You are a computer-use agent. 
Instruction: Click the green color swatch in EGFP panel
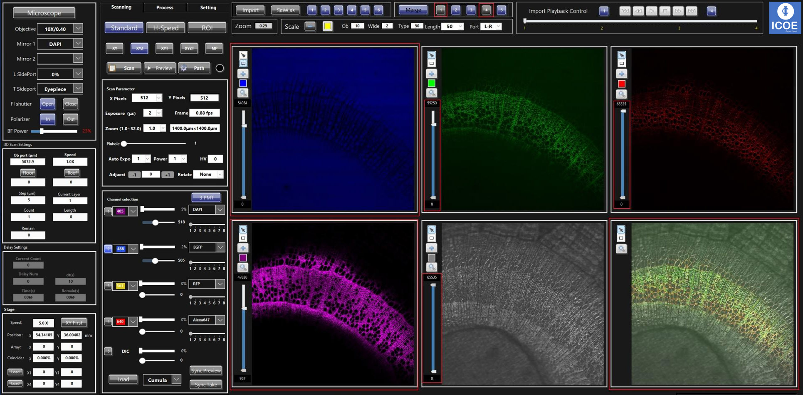tap(432, 84)
